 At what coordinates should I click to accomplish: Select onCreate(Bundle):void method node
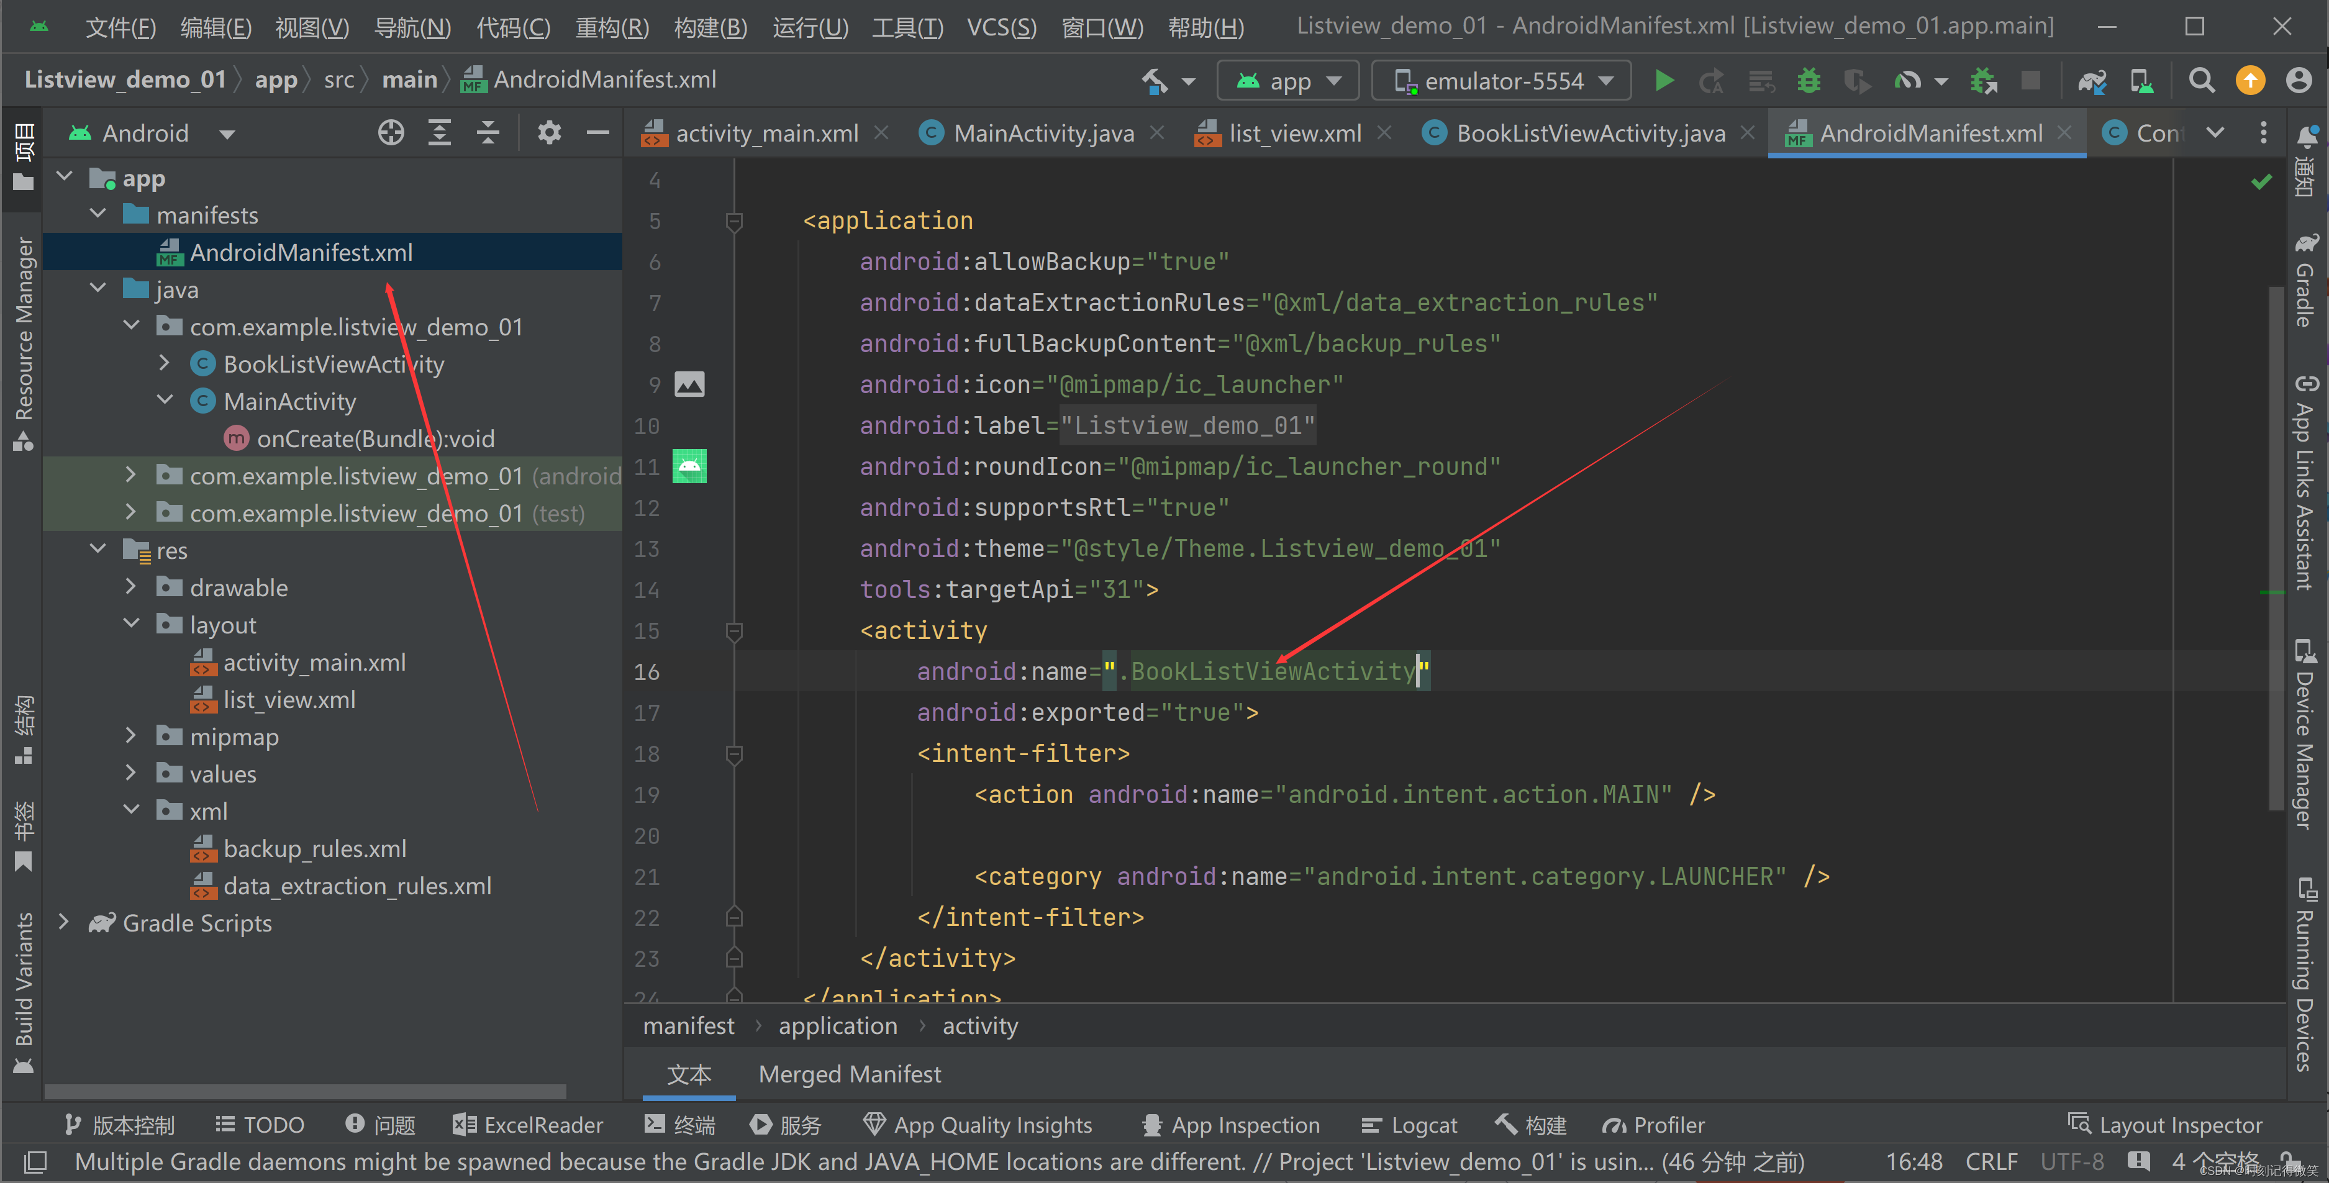point(375,438)
